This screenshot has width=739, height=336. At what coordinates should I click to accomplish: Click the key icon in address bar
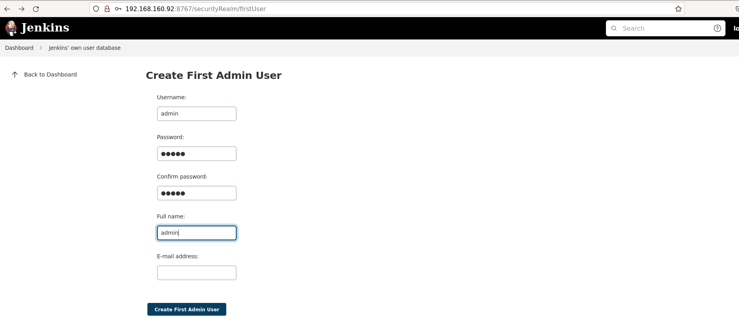click(x=118, y=9)
